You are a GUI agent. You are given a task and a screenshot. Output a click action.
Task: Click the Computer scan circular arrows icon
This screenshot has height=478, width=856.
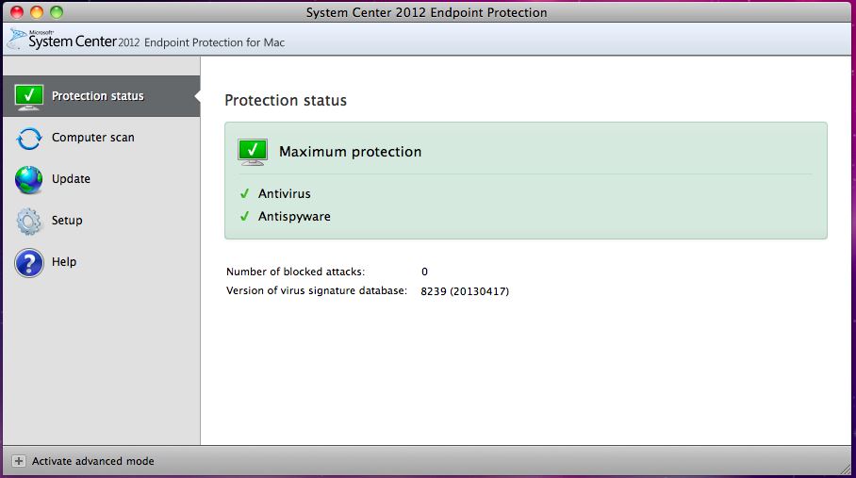click(x=29, y=139)
